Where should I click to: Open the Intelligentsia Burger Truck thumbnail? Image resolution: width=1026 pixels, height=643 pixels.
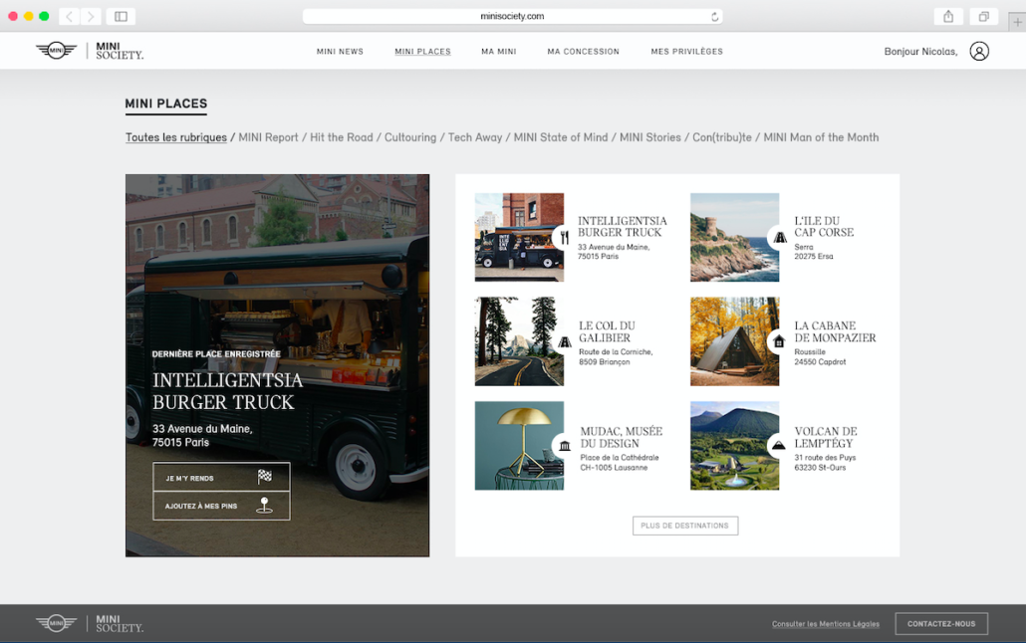[x=519, y=238]
